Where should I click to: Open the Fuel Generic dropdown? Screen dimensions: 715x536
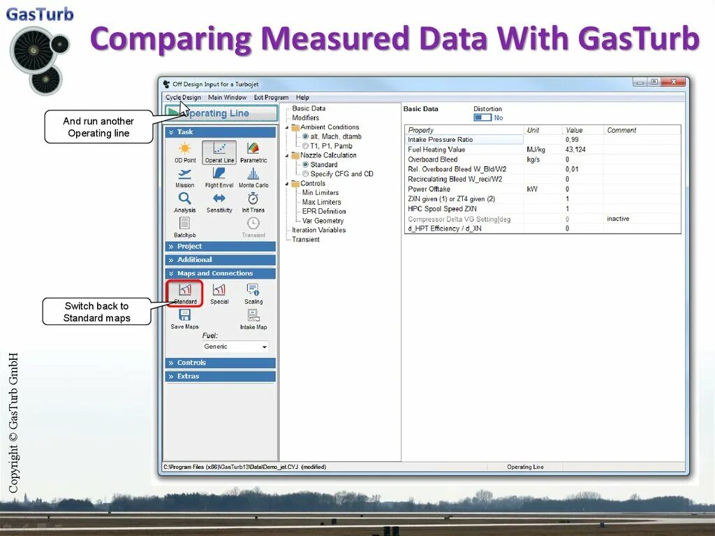pyautogui.click(x=235, y=347)
